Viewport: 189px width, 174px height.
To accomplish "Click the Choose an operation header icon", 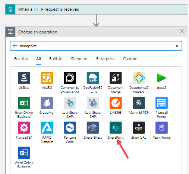I will [x=10, y=32].
